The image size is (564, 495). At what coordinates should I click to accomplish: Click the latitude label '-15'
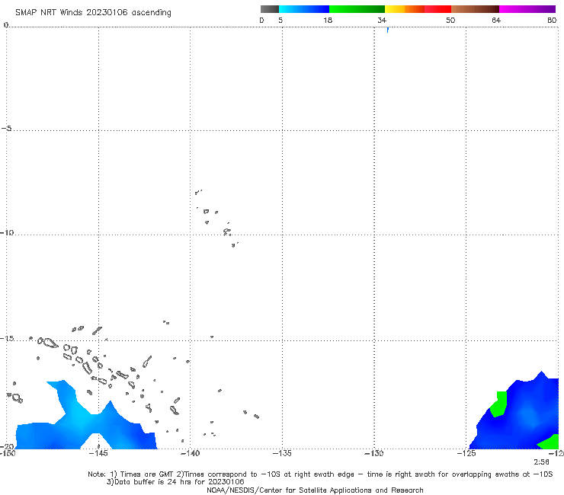pos(7,338)
